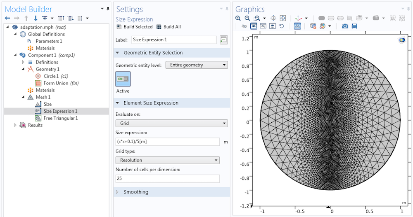Select the Form Union (fin) node
The width and height of the screenshot is (413, 217).
tap(57, 83)
